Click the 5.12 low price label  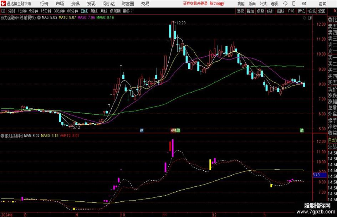point(76,127)
